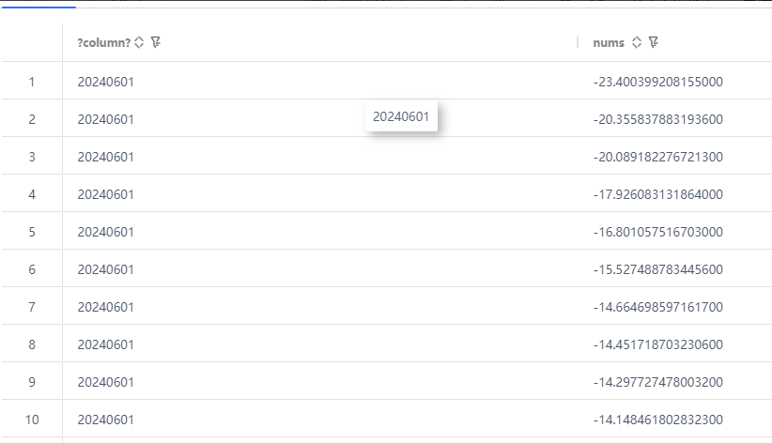Open filter for nums column

[x=653, y=42]
